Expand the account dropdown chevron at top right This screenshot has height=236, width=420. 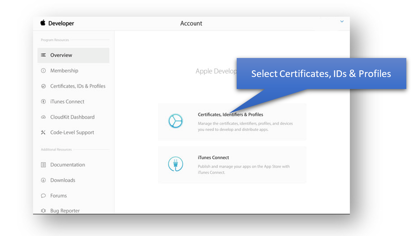click(x=342, y=21)
